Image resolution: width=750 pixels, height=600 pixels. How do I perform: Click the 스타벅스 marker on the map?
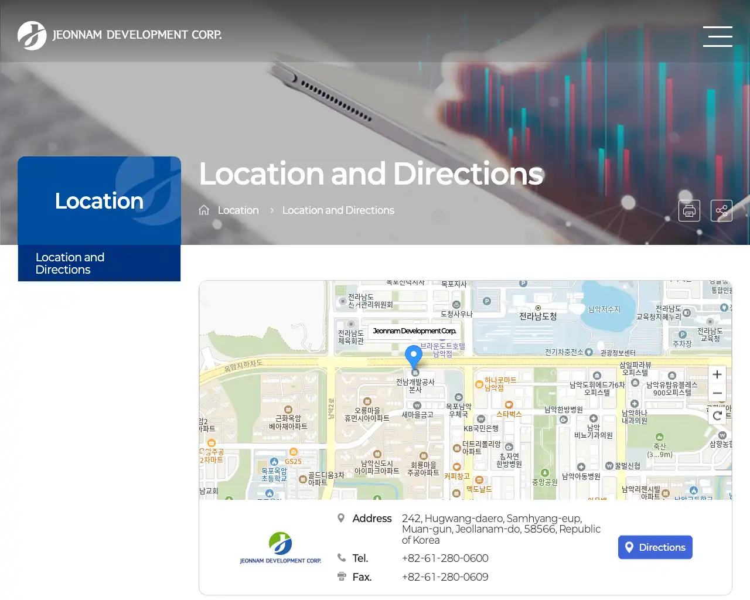509,405
